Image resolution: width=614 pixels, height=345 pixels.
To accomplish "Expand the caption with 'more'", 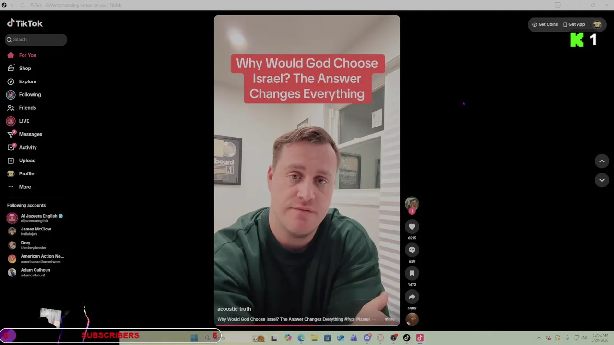I will coord(390,319).
